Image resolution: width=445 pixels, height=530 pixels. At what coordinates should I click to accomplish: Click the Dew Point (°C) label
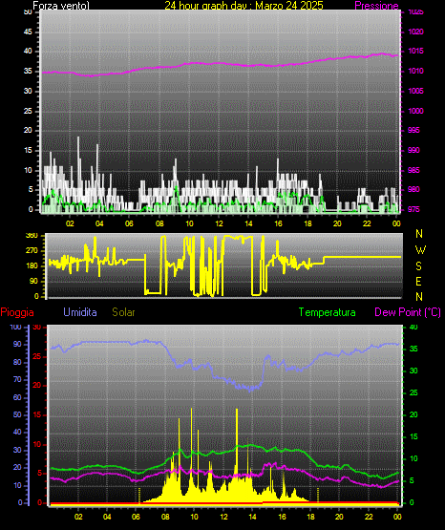pyautogui.click(x=408, y=312)
